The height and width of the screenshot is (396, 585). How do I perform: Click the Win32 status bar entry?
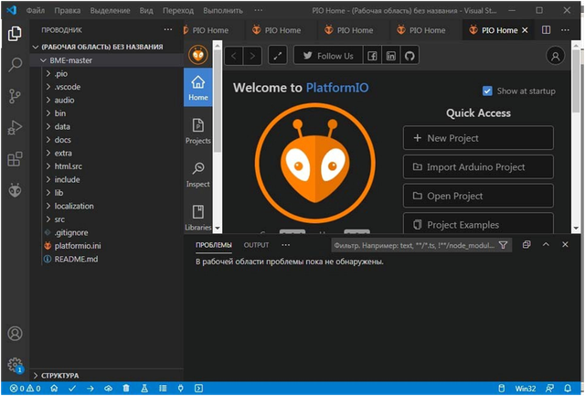(x=526, y=389)
